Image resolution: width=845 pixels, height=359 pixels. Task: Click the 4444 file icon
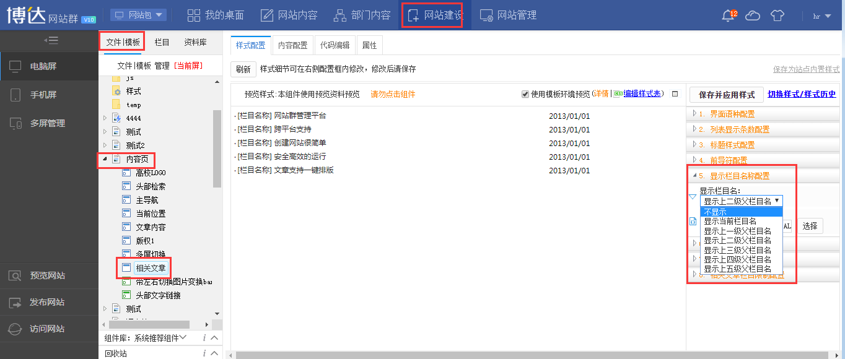(116, 118)
